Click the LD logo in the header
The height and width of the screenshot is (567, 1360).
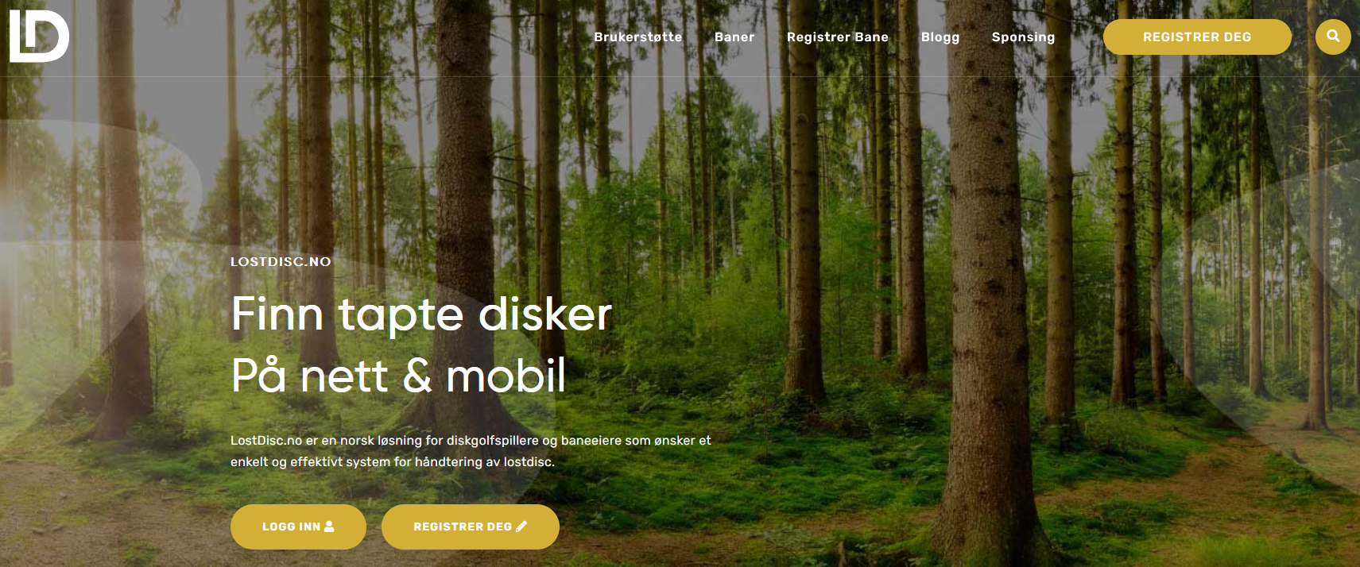[x=39, y=36]
